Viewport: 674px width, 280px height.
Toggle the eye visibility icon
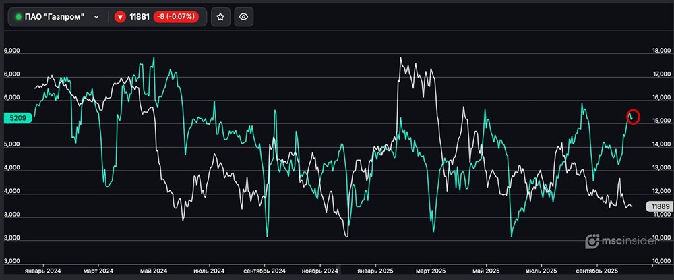point(244,17)
